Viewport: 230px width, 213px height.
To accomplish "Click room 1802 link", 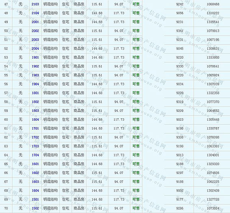I will pyautogui.click(x=35, y=102).
